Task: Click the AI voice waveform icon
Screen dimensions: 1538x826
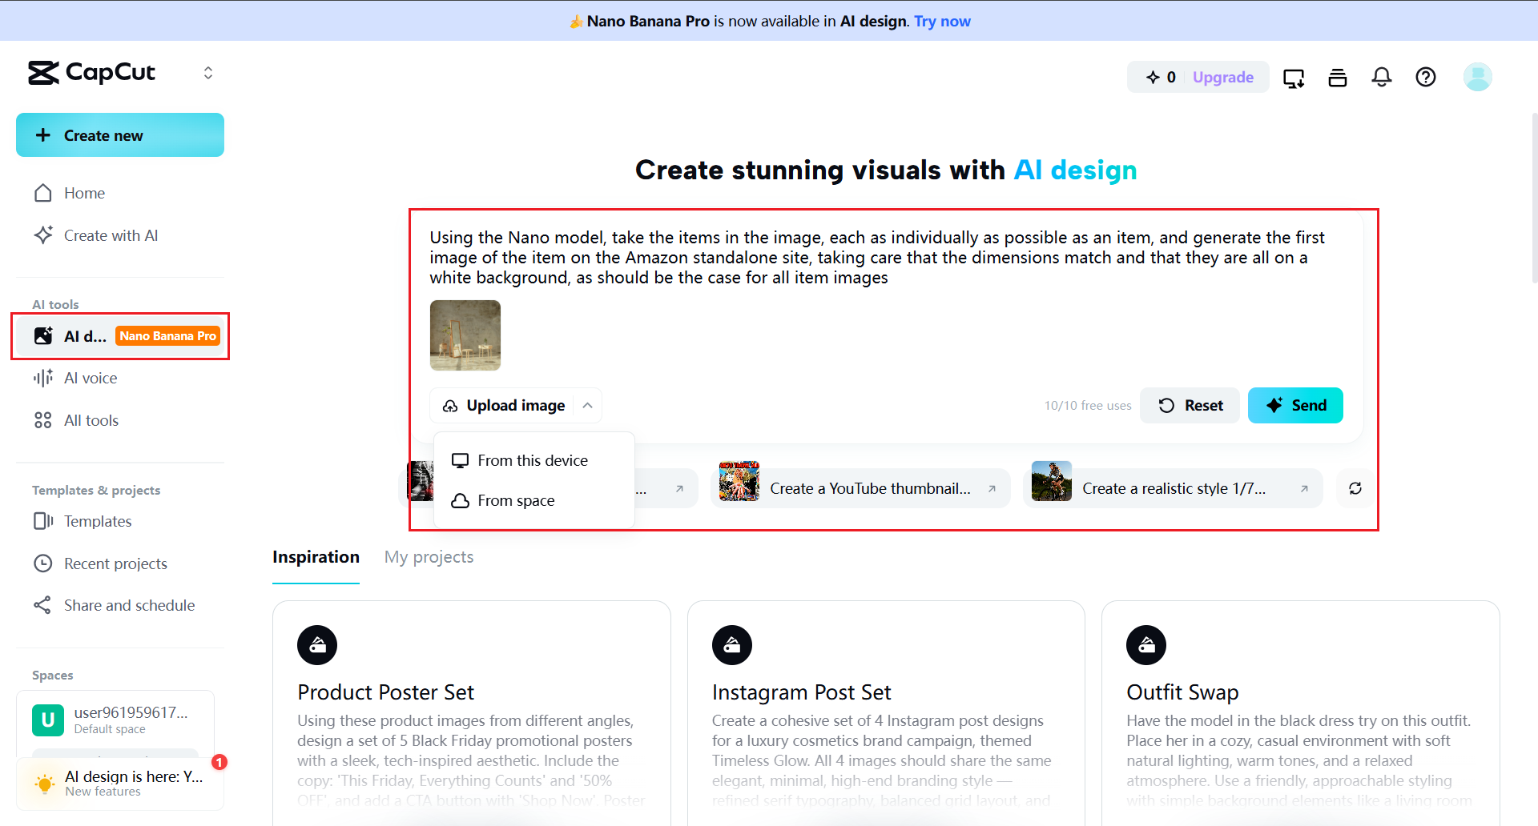Action: coord(43,378)
